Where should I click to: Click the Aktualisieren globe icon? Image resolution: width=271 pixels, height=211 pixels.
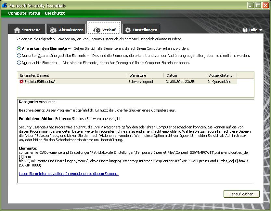(53, 30)
